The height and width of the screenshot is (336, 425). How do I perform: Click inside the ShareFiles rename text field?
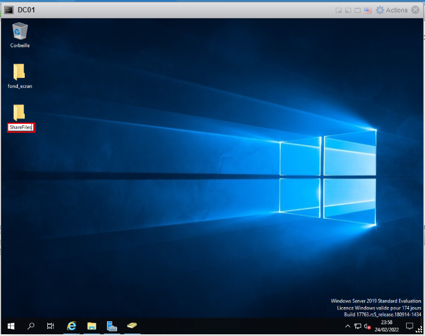click(21, 127)
